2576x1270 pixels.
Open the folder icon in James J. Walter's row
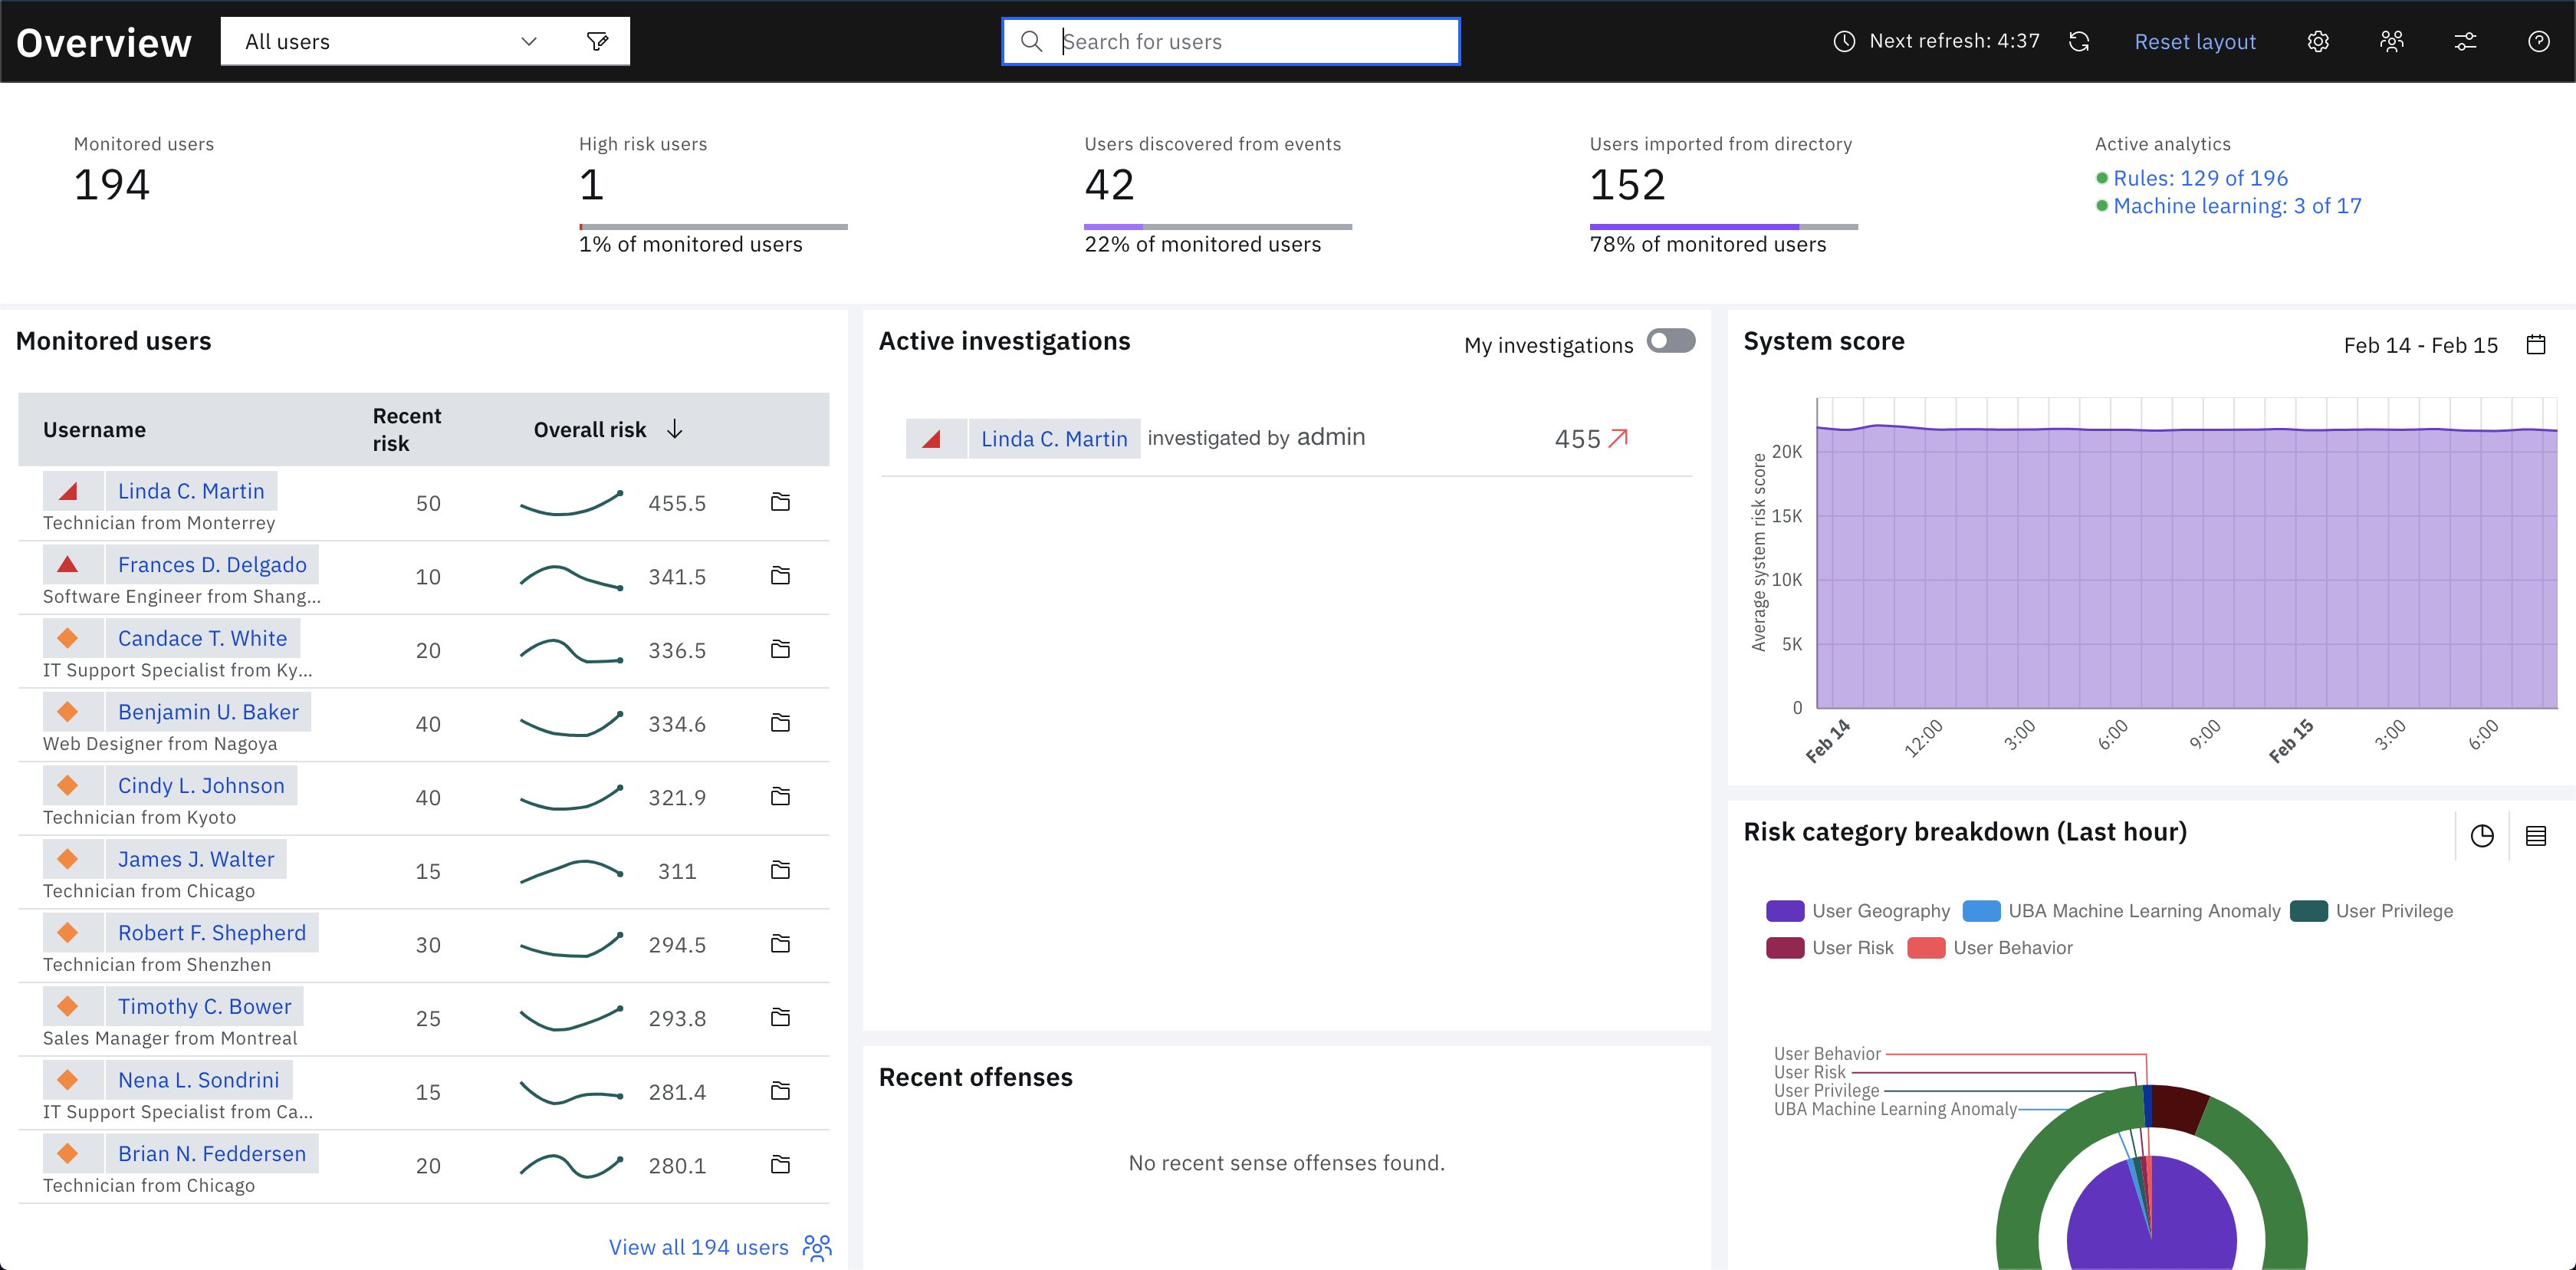click(781, 870)
